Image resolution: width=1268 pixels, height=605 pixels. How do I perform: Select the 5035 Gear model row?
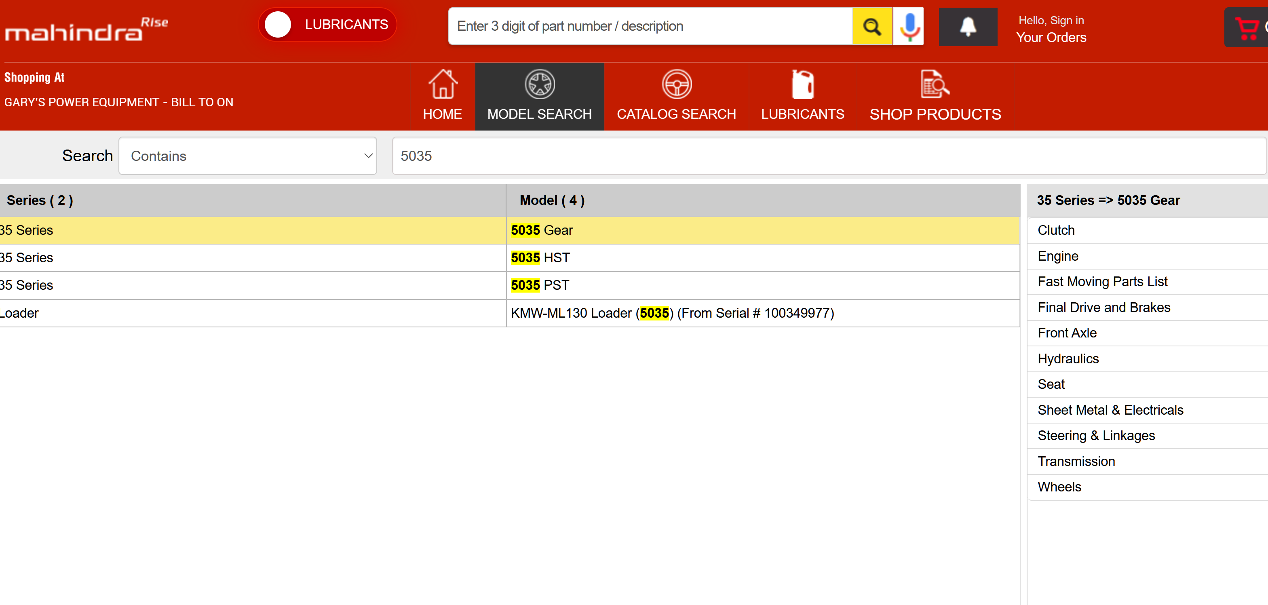click(x=762, y=230)
